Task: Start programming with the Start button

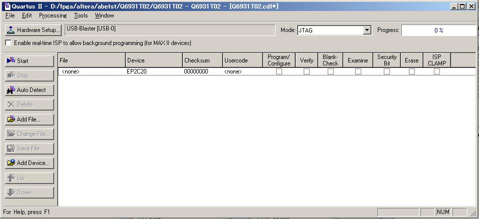Action: [x=30, y=60]
